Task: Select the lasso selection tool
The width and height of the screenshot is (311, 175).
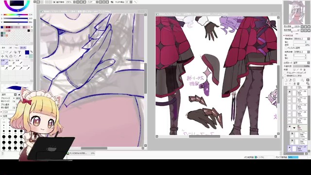Action: (7, 52)
